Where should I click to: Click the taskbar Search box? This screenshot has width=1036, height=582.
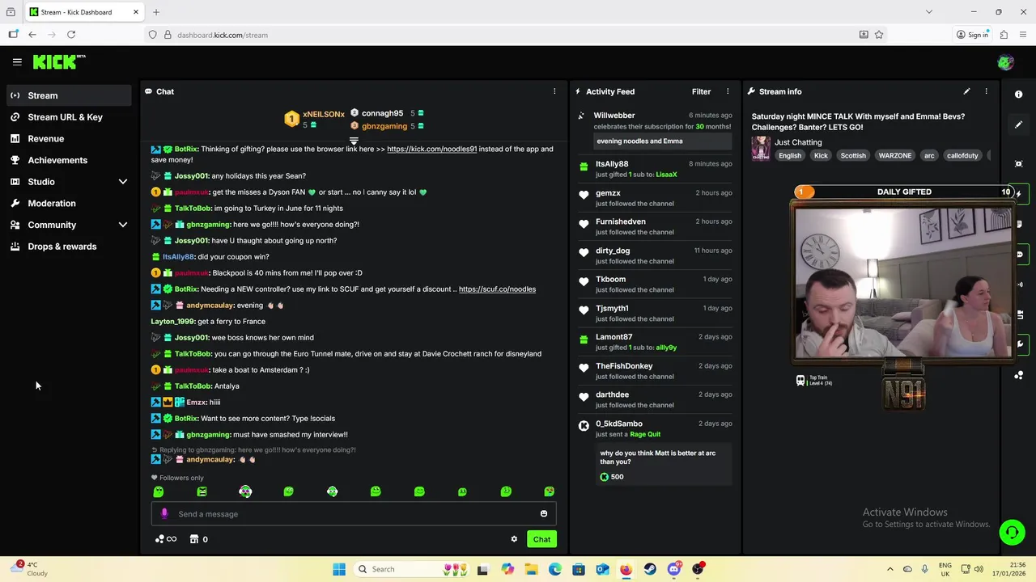[410, 569]
